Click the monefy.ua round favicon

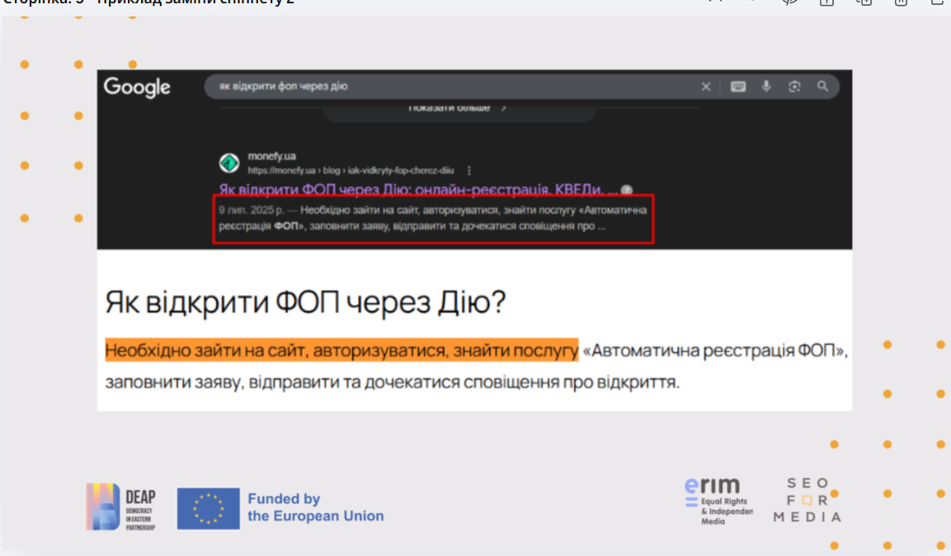(229, 162)
